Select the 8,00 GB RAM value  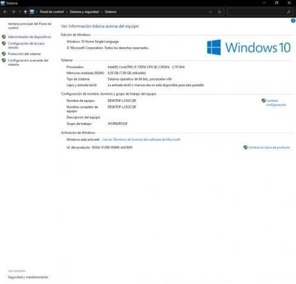[127, 73]
